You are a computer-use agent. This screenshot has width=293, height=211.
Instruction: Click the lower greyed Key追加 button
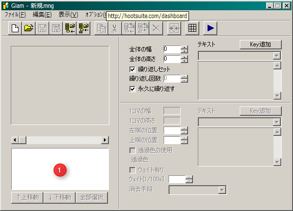coord(260,111)
